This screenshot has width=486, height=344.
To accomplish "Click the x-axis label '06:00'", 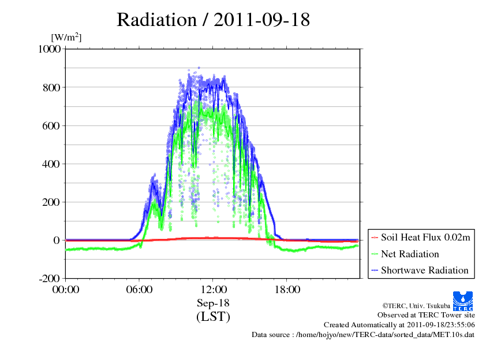I will click(x=139, y=289).
